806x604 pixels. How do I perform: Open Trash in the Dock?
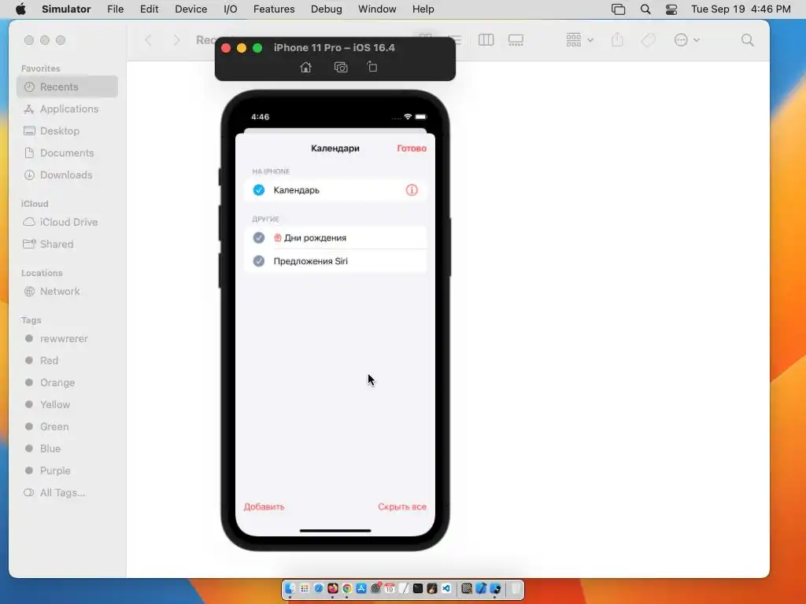(515, 588)
